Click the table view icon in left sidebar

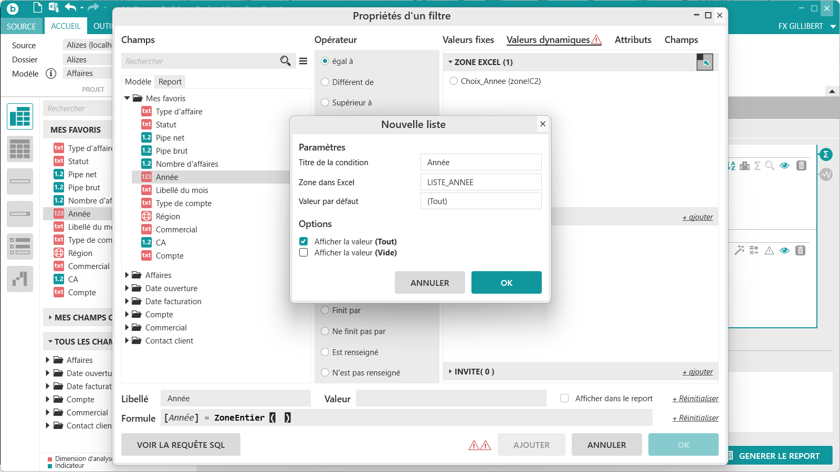pos(20,116)
